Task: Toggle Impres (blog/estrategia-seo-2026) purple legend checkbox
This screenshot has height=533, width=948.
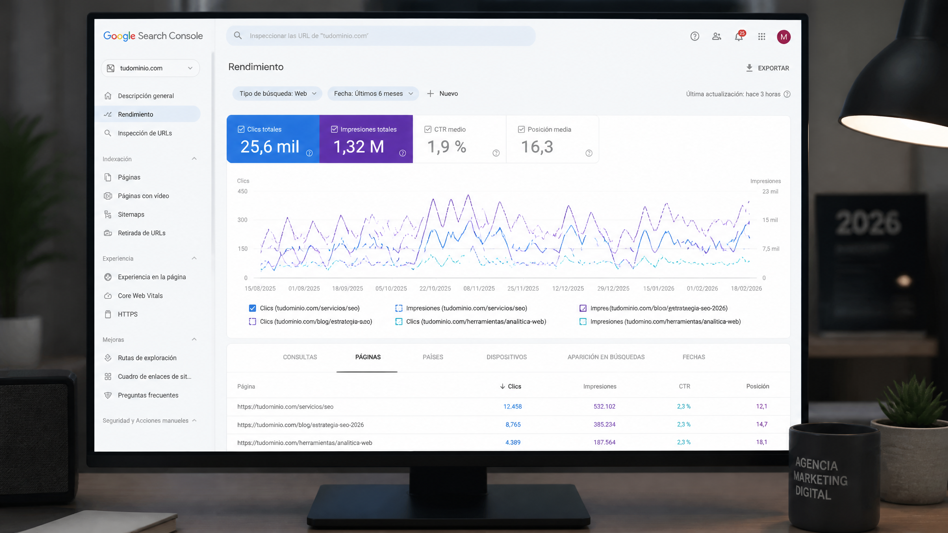Action: [583, 308]
